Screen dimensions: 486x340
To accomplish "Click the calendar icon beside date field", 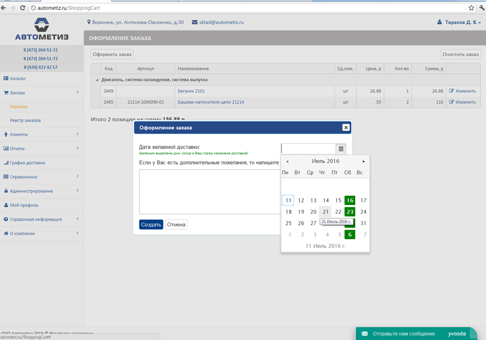I will point(341,149).
